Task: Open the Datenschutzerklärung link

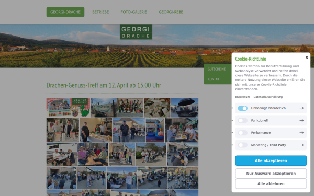Action: pyautogui.click(x=268, y=97)
